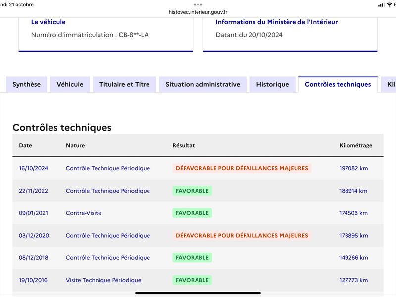Click Contrôle Technique Périodique for 16/10/2024

(108, 168)
